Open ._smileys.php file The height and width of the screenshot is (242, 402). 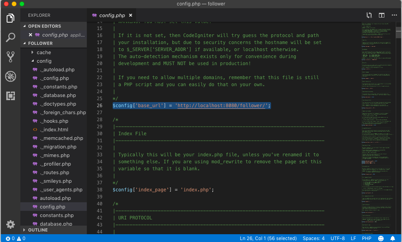point(56,181)
